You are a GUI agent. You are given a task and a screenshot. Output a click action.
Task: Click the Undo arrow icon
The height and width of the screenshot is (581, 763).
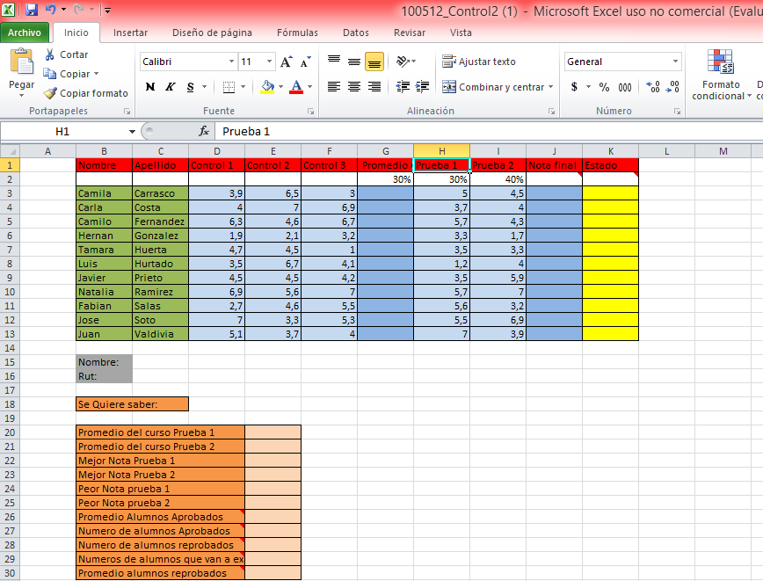[51, 10]
